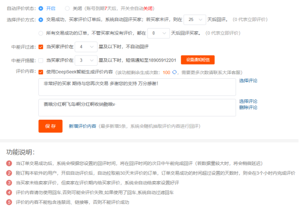Screen dimensions: 299x207
Task: Click the remaining count value 100
Action: [166, 72]
